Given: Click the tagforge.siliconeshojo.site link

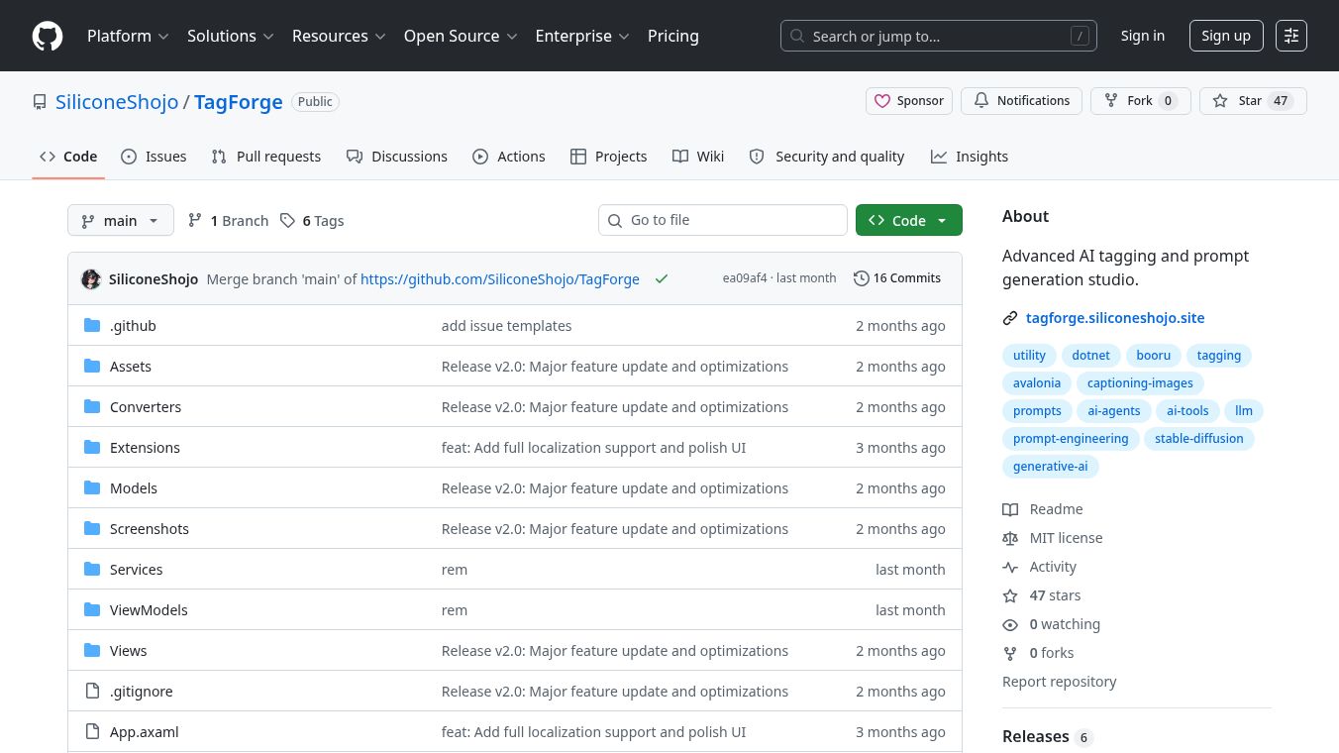Looking at the screenshot, I should [x=1115, y=318].
